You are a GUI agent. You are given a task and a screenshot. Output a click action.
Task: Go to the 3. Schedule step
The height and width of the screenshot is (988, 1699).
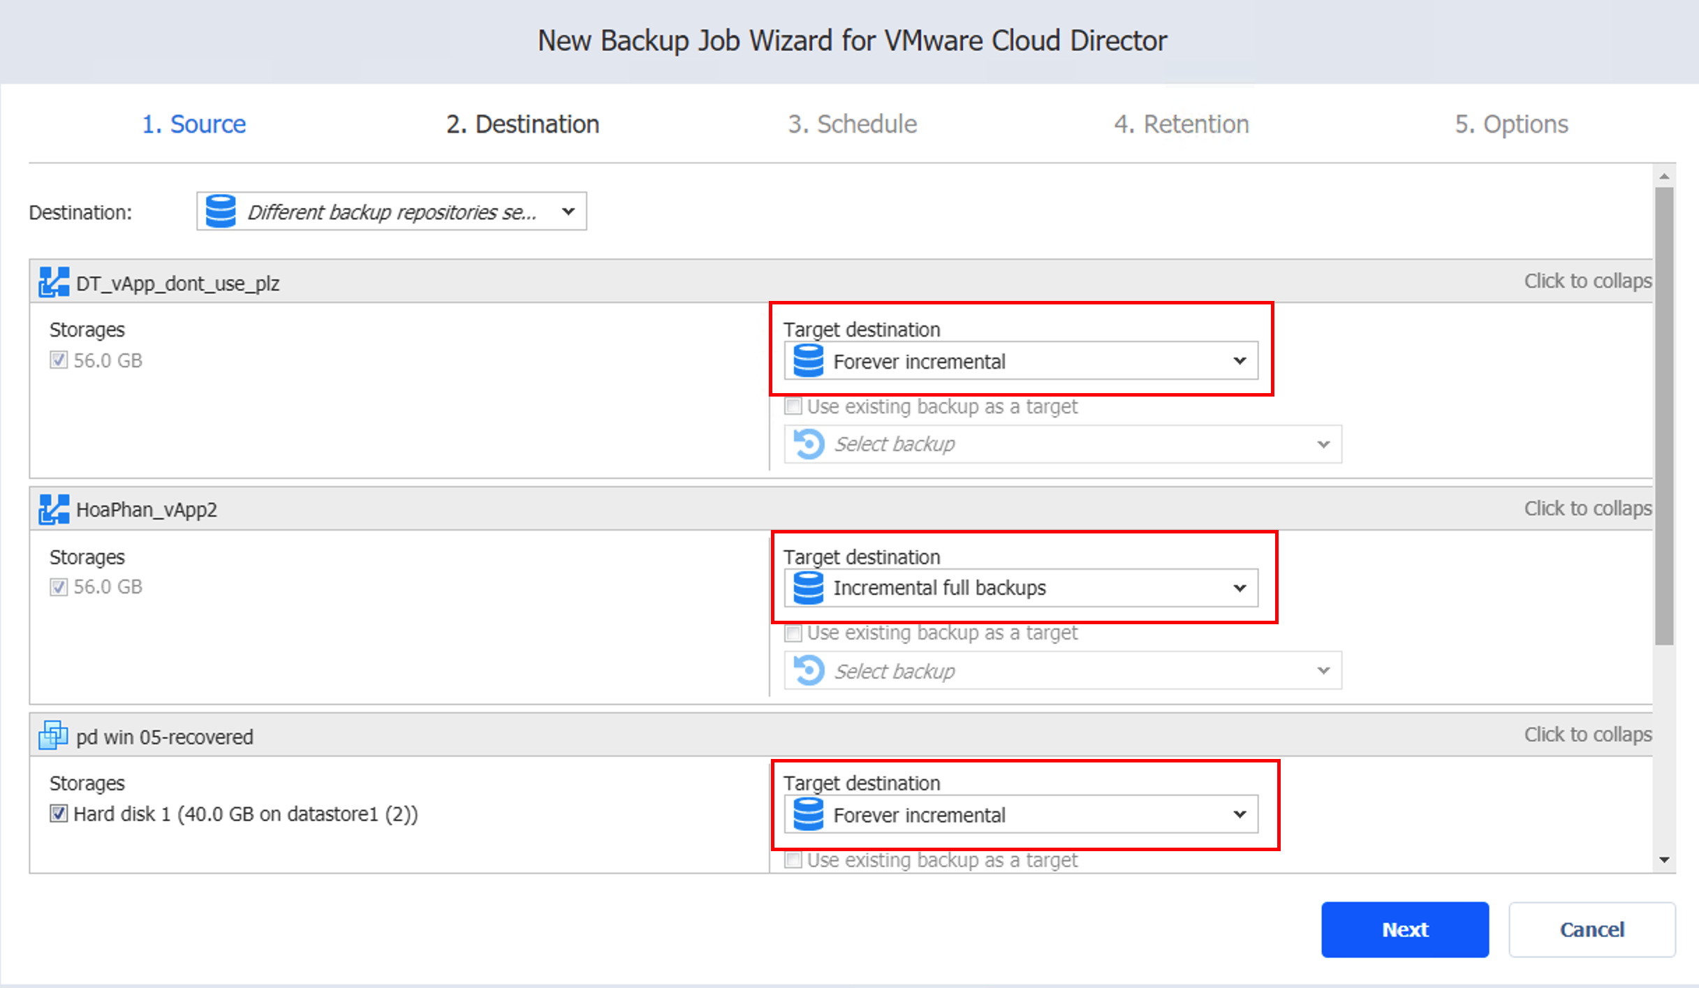tap(853, 124)
